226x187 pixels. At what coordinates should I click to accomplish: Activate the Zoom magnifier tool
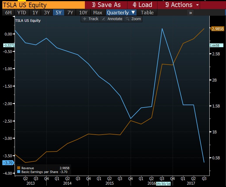pos(133,19)
